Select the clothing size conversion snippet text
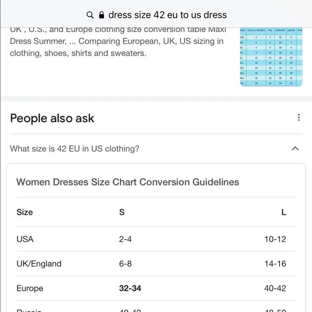312x312 pixels. pos(118,41)
